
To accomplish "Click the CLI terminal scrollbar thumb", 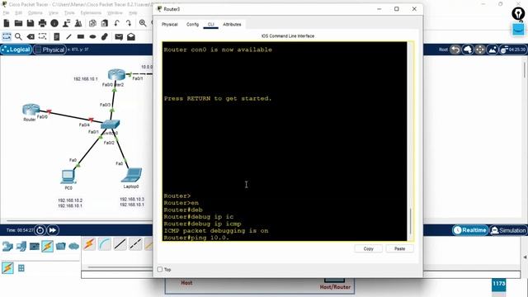I will [410, 222].
